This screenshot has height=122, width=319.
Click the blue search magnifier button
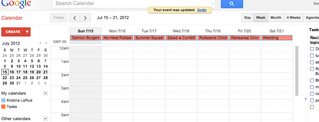(x=232, y=3)
